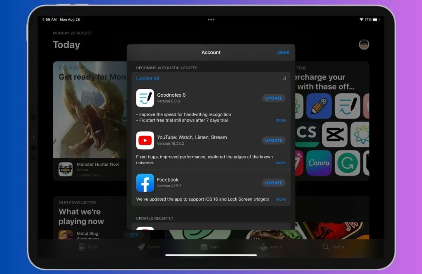The height and width of the screenshot is (274, 422).
Task: Open the Canva app icon
Action: pyautogui.click(x=319, y=163)
